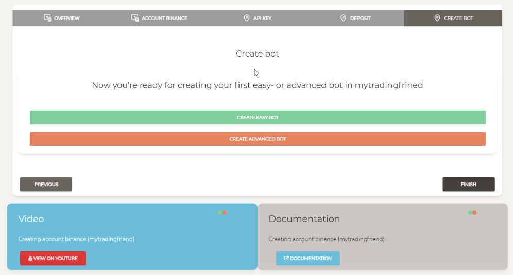Click the 'Now you're ready for creating' sentence
This screenshot has width=513, height=275.
pos(258,85)
